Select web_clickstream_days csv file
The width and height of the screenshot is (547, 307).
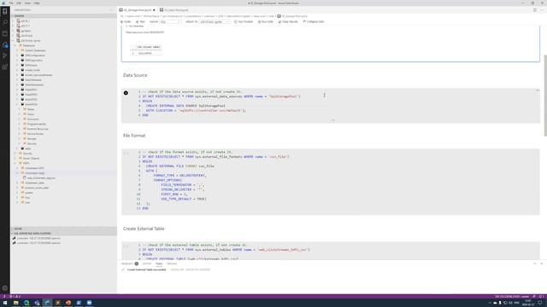[x=41, y=178]
